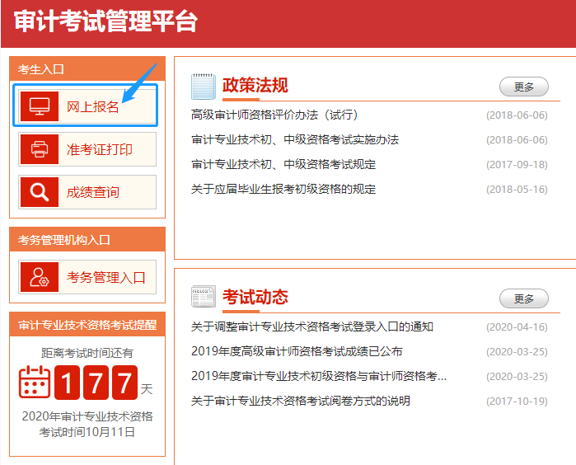Open 成绩查询 score lookup

[92, 192]
